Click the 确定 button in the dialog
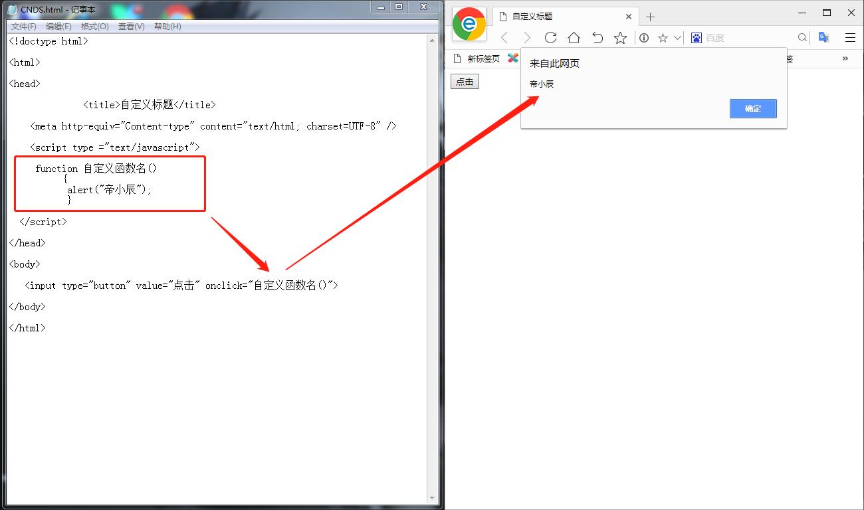Screen dimensions: 864x510 point(753,108)
